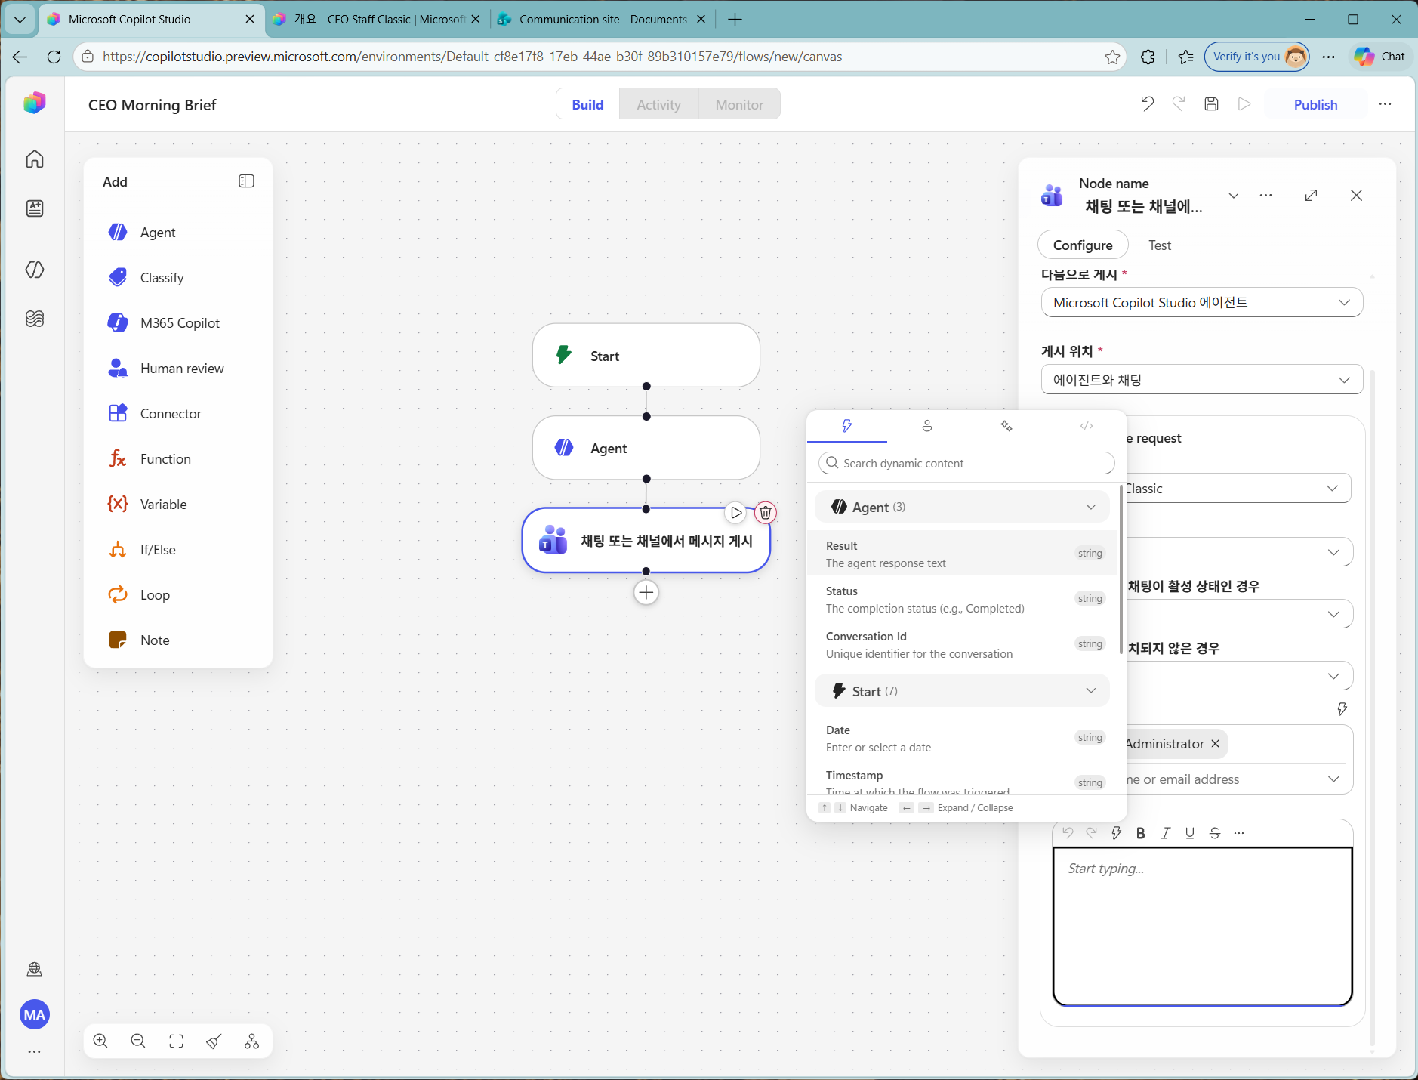Select the dynamic content lightning tab
This screenshot has width=1418, height=1080.
coord(847,426)
